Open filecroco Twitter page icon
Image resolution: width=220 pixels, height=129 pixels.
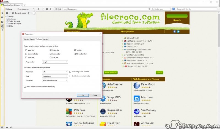178,31
